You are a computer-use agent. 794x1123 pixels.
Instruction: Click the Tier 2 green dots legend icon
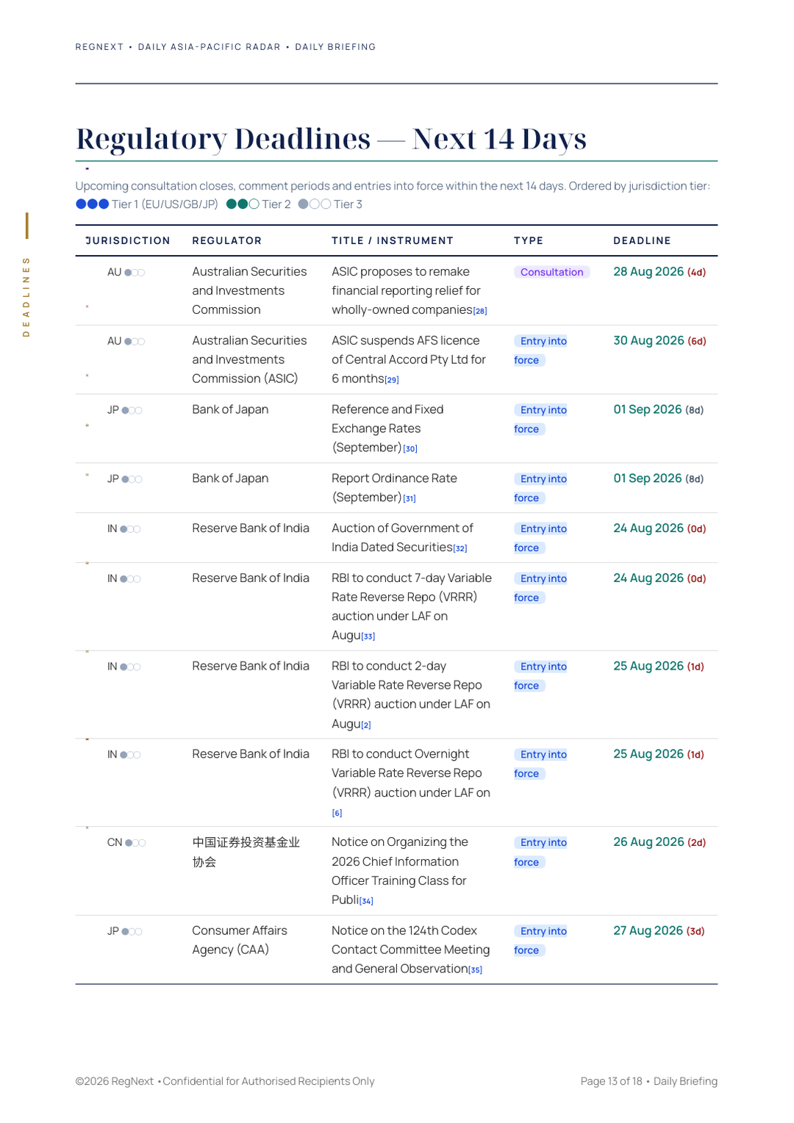coord(243,204)
